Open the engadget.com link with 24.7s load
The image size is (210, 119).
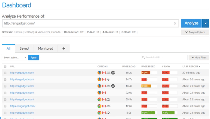[x=22, y=79]
